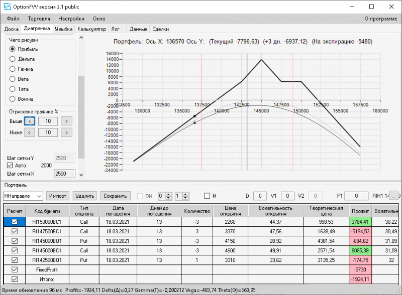Enable the M checkbox in portfolio toolbar
This screenshot has width=402, height=295.
[x=207, y=196]
